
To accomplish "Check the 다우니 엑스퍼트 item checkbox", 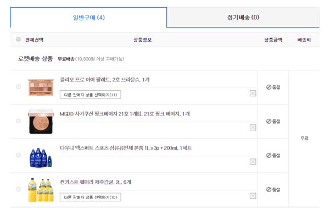I will tap(19, 155).
